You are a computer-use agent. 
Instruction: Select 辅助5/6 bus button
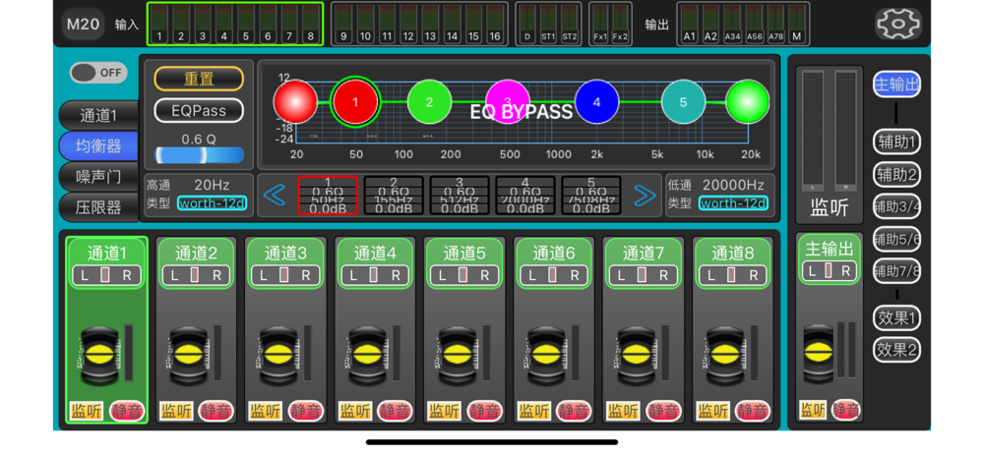pos(896,239)
